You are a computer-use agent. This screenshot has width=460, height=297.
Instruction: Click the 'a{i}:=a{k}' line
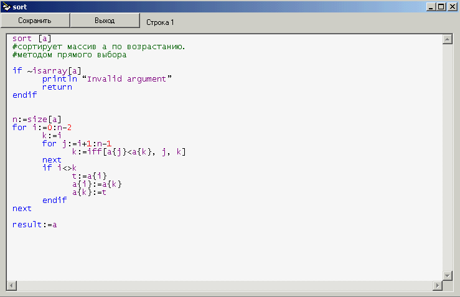tap(97, 184)
